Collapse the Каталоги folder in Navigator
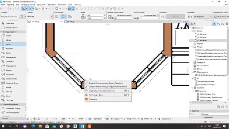The width and height of the screenshot is (229, 129). 192,88
